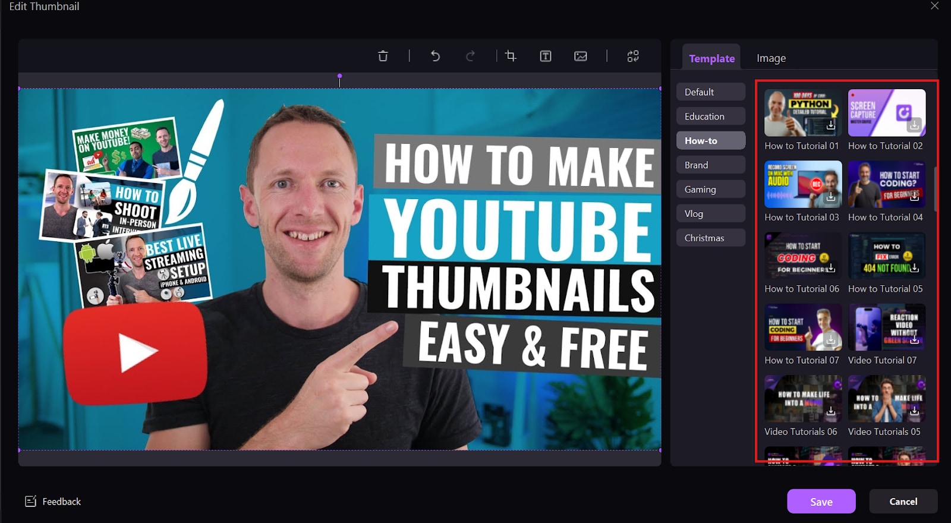Choose the Video Tutorial 07 thumbnail
The height and width of the screenshot is (523, 951).
coord(887,327)
